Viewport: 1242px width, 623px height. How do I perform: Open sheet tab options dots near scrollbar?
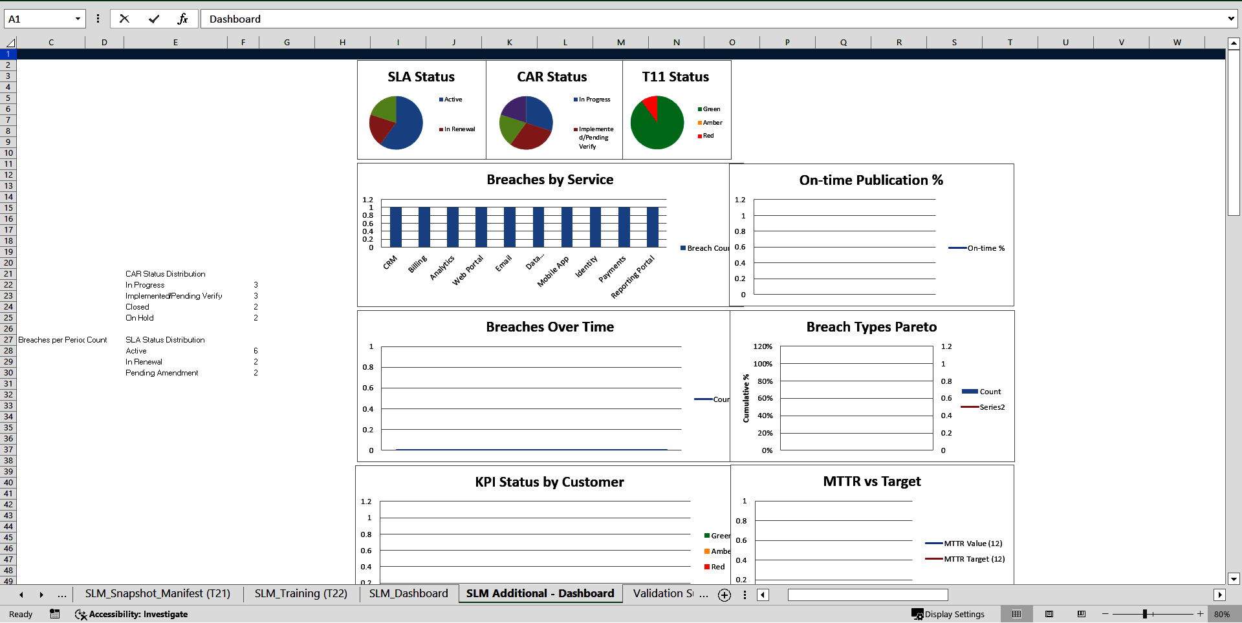(x=745, y=595)
